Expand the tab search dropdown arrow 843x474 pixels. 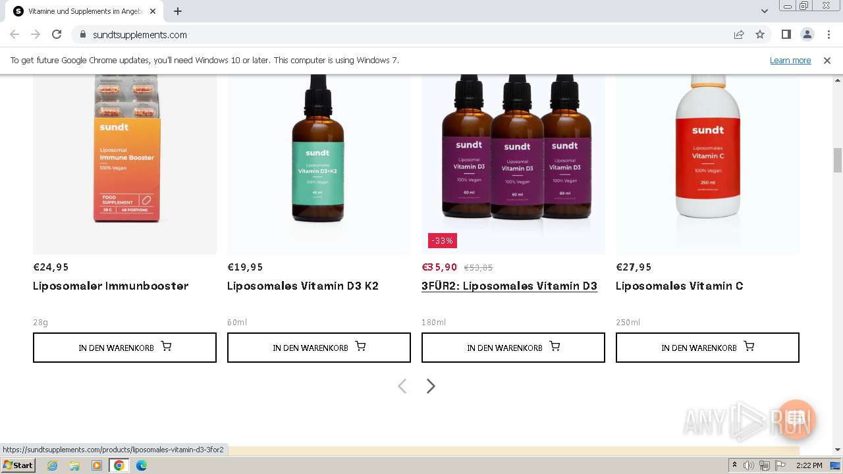pos(764,11)
